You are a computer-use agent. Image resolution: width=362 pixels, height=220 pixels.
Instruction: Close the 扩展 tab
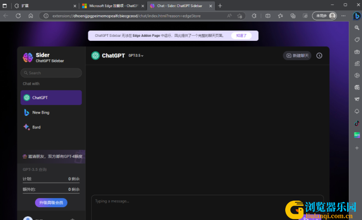coord(75,6)
